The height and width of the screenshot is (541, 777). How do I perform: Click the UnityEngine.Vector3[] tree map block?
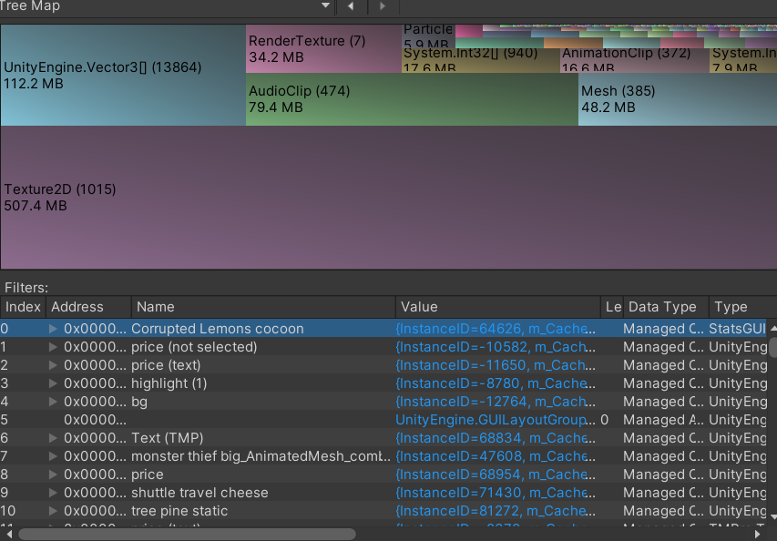coord(123,76)
